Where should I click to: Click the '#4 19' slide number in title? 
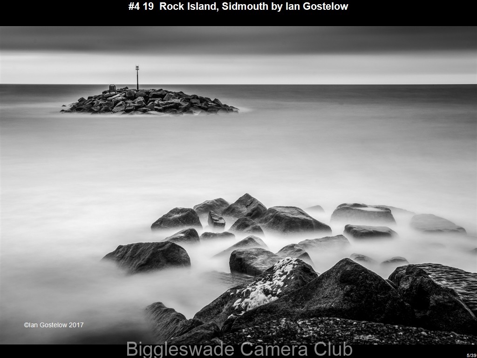142,7
